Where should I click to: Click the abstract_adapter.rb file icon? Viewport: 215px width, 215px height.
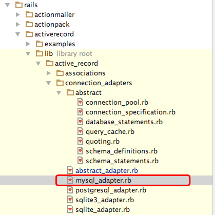[x=70, y=170]
